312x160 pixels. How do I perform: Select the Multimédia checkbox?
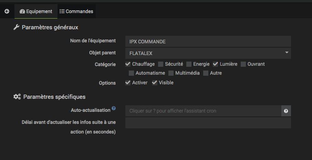(171, 73)
